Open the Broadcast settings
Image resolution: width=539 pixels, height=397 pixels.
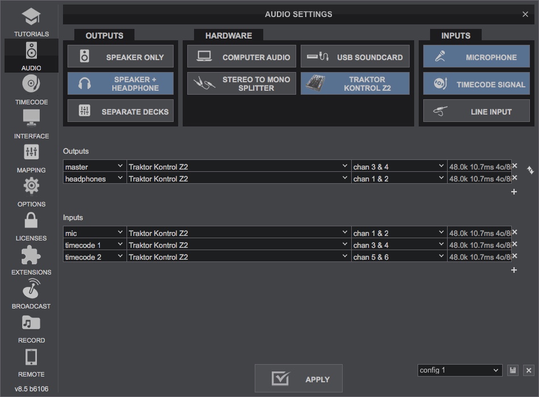pyautogui.click(x=31, y=294)
